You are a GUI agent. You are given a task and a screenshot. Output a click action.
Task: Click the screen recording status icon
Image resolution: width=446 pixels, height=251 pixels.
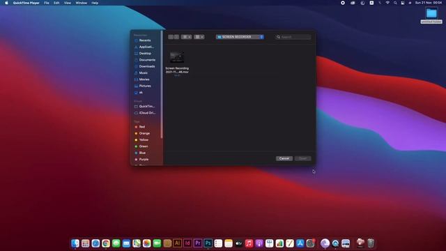tap(343, 3)
